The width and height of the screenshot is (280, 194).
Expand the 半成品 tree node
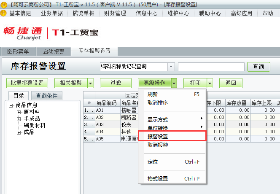19,119
